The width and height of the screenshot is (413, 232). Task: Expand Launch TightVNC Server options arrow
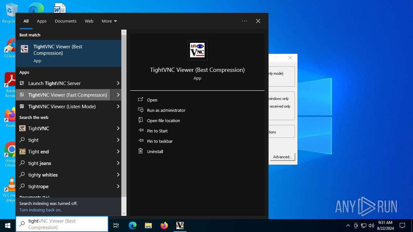click(x=118, y=83)
